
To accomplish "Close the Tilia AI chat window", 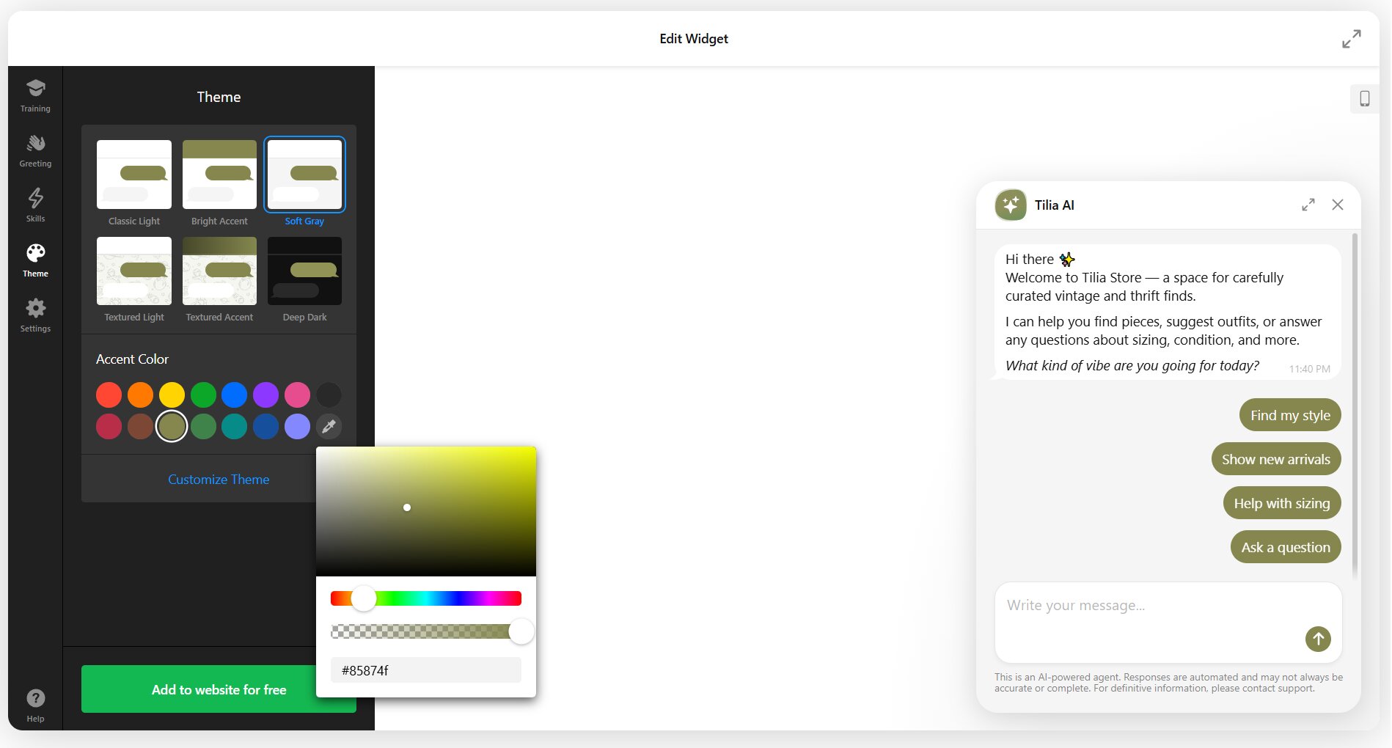I will [x=1338, y=205].
